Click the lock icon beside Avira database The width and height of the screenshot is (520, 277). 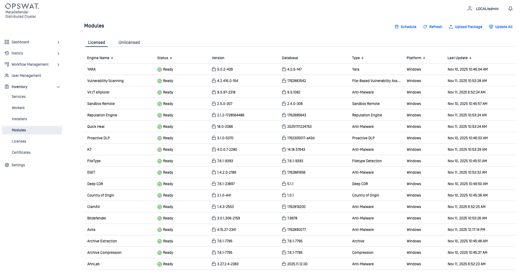pyautogui.click(x=284, y=230)
